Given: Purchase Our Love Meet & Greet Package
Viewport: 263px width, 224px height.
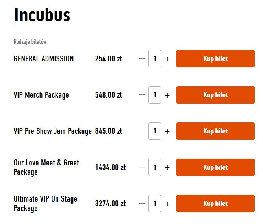Looking at the screenshot, I should tap(215, 167).
